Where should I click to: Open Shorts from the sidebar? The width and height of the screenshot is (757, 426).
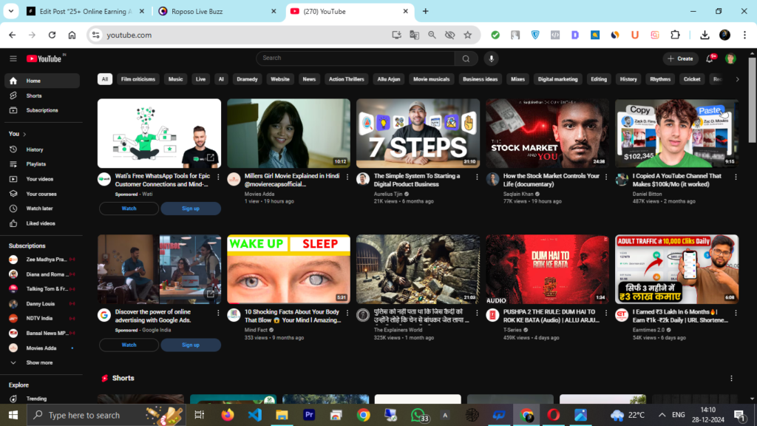(33, 95)
